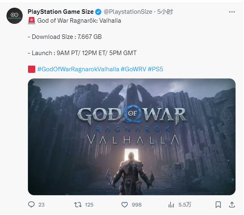Bookmark this tweet
The width and height of the screenshot is (244, 215).
click(218, 204)
